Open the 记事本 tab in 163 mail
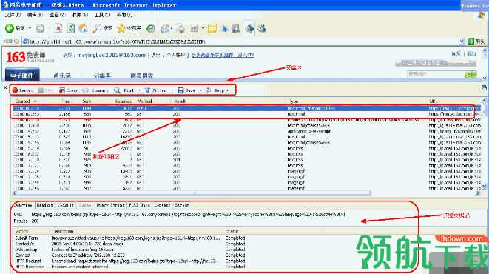Image resolution: width=489 pixels, height=274 pixels. pos(102,76)
